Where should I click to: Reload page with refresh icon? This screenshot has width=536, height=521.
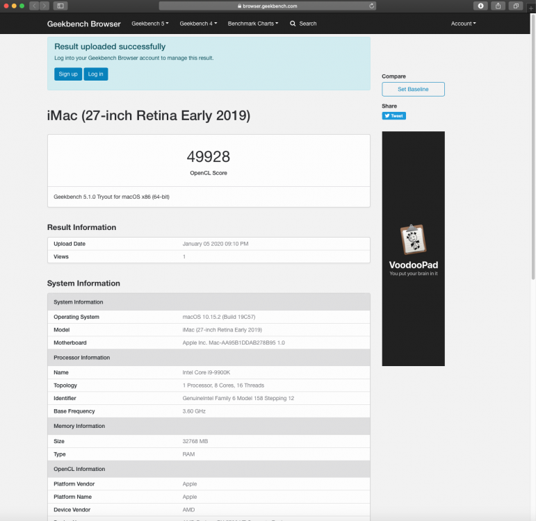[x=371, y=6]
